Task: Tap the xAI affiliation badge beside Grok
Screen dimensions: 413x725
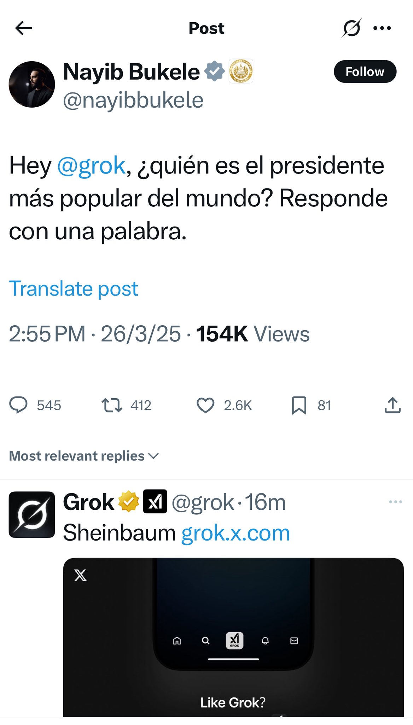Action: [155, 501]
